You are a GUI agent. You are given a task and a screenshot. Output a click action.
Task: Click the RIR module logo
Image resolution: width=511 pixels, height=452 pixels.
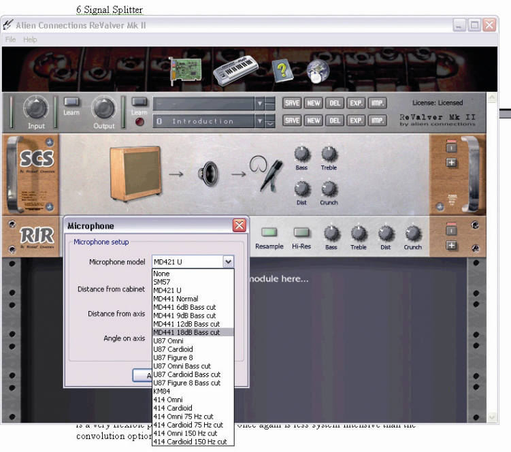pos(37,235)
